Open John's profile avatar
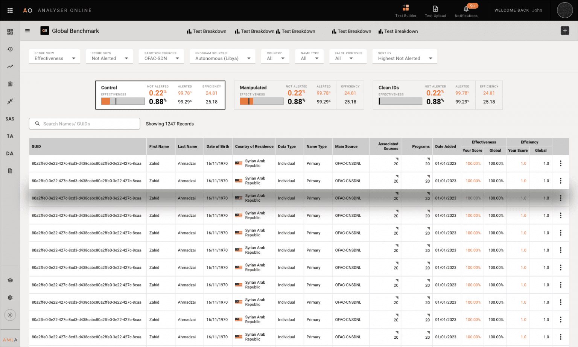The width and height of the screenshot is (578, 347). pyautogui.click(x=565, y=10)
